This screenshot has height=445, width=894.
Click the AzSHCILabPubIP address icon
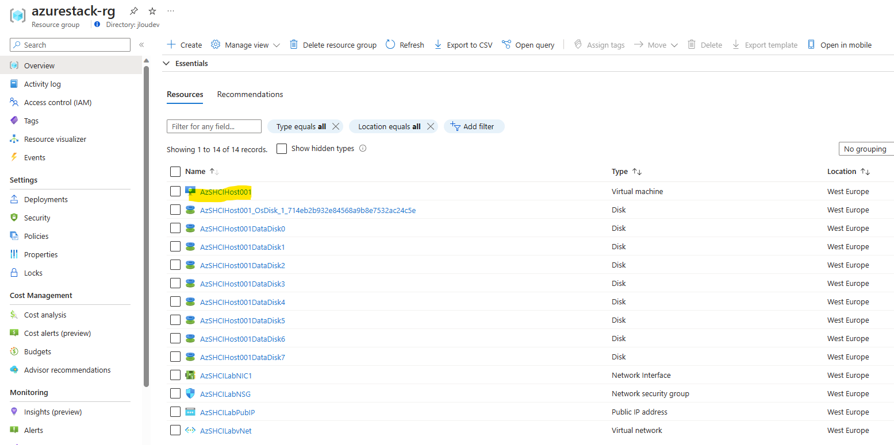pyautogui.click(x=190, y=412)
